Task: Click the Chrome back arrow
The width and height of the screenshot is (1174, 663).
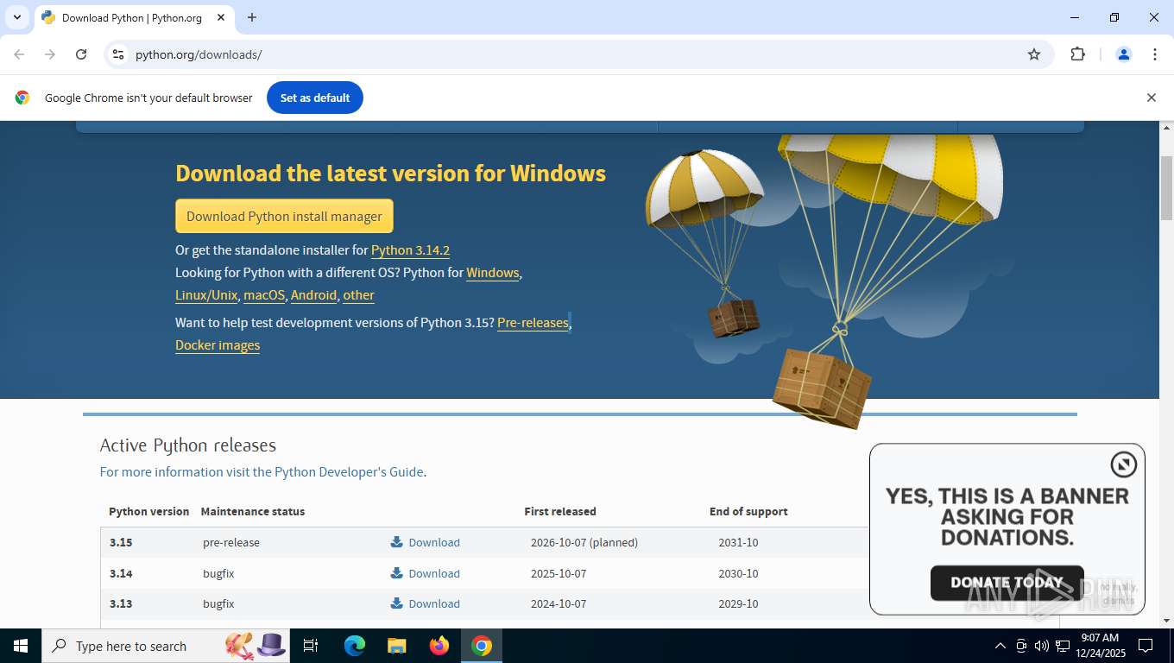Action: pyautogui.click(x=19, y=54)
